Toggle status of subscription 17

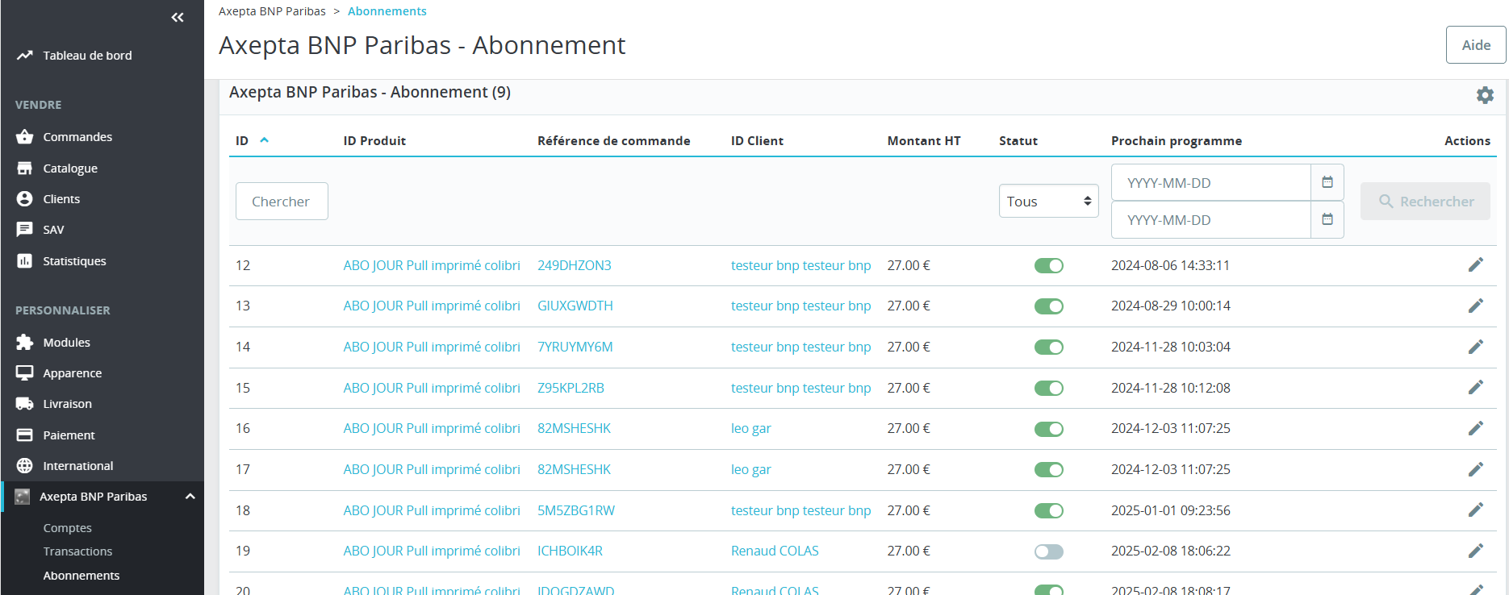pos(1049,469)
